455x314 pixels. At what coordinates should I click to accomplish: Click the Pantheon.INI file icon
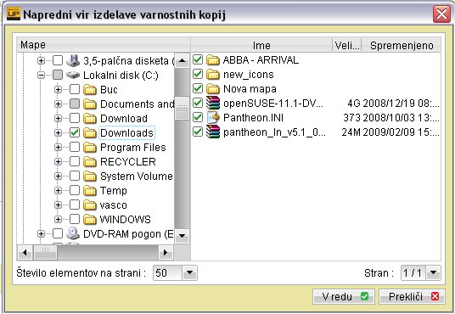213,117
